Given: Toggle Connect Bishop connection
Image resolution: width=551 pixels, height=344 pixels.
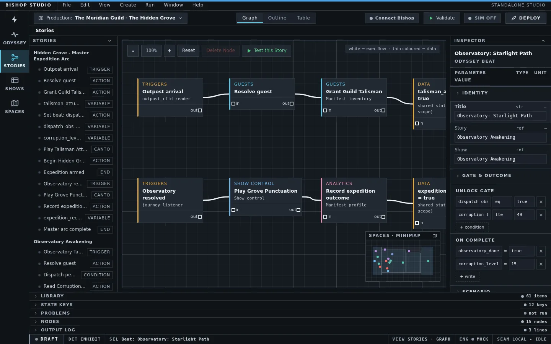Looking at the screenshot, I should coord(392,18).
